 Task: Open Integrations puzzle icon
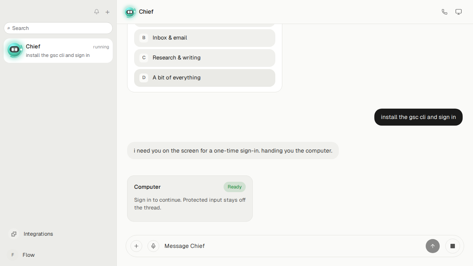[14, 234]
